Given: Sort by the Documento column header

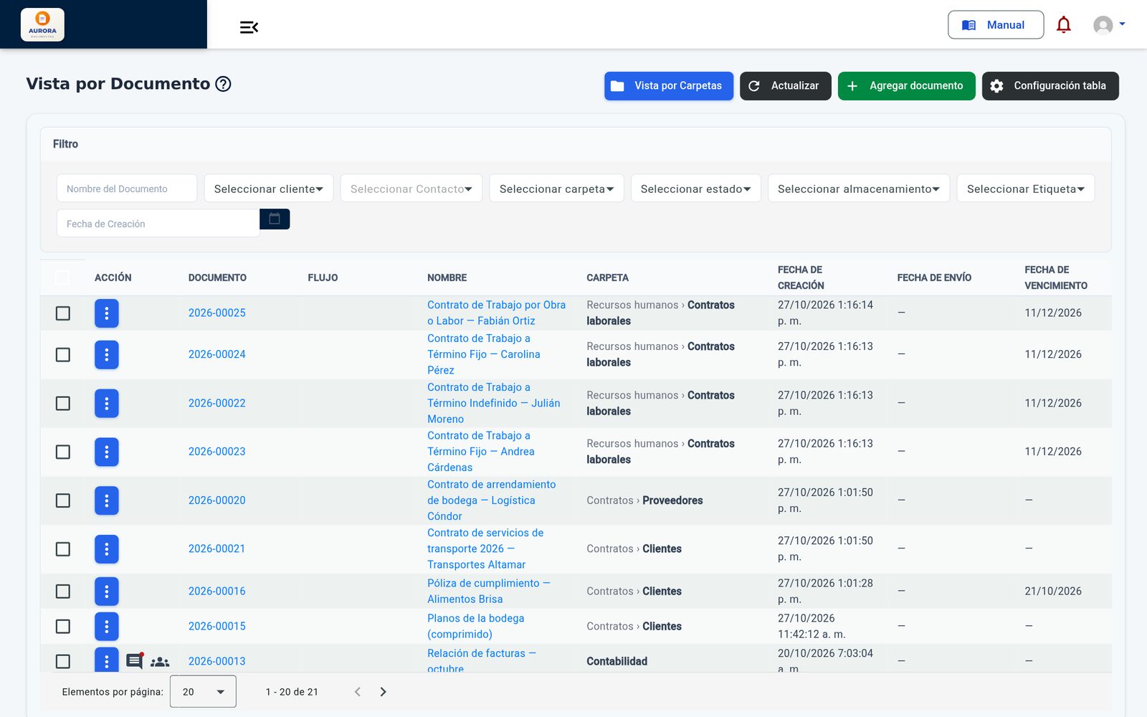Looking at the screenshot, I should point(217,277).
